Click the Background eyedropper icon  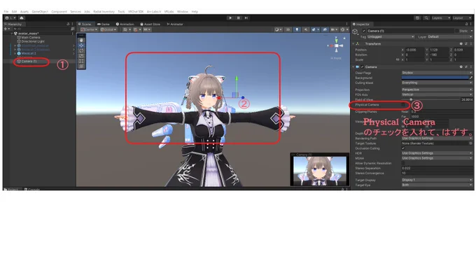pos(471,78)
